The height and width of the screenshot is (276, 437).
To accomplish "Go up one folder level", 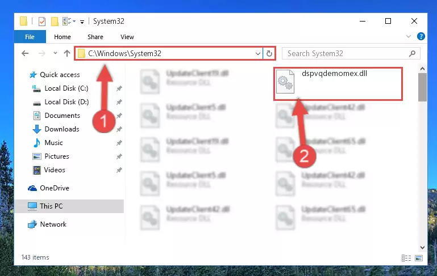I will coord(67,53).
